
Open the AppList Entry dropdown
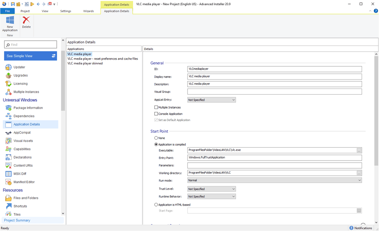[x=212, y=100]
